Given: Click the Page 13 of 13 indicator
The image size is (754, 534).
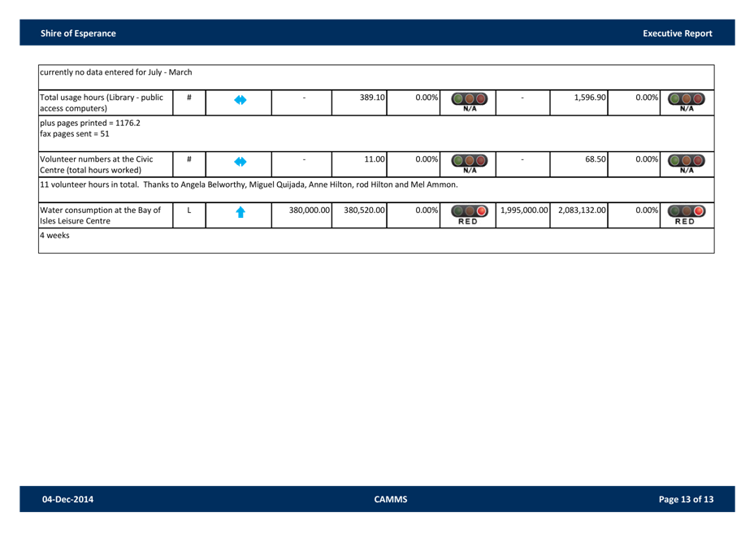Looking at the screenshot, I should (x=686, y=499).
